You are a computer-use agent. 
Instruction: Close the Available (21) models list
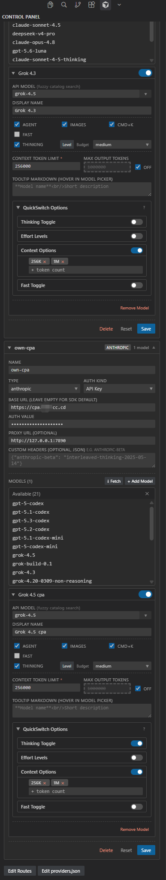147,493
